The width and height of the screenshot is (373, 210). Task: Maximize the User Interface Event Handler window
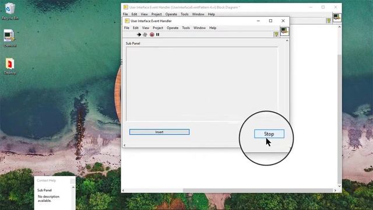click(x=270, y=21)
